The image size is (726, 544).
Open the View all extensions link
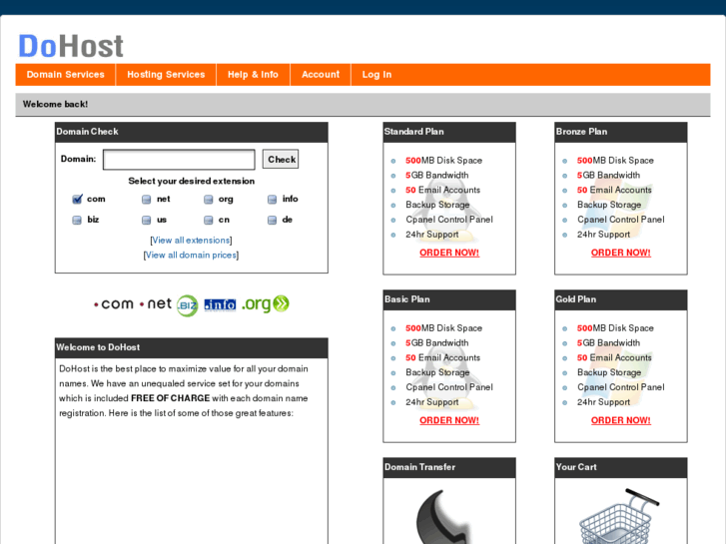click(191, 241)
